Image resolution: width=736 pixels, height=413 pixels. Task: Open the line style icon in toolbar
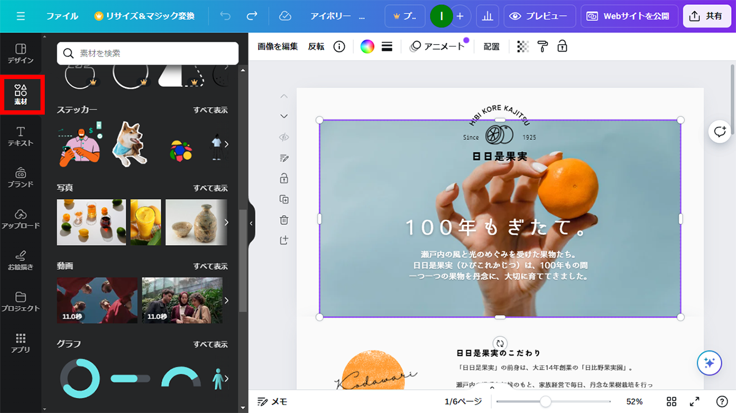(387, 47)
